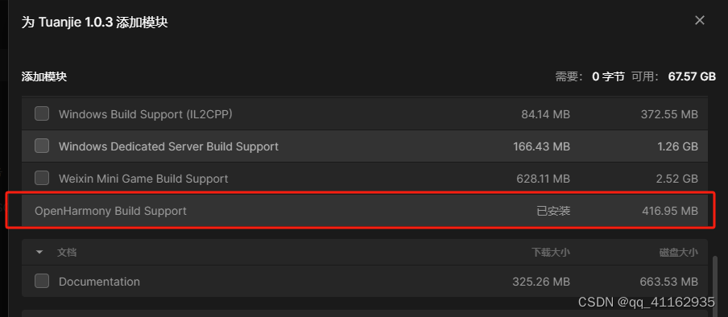This screenshot has height=317, width=728.
Task: Click the 磁盘大小 column header
Action: (x=678, y=253)
